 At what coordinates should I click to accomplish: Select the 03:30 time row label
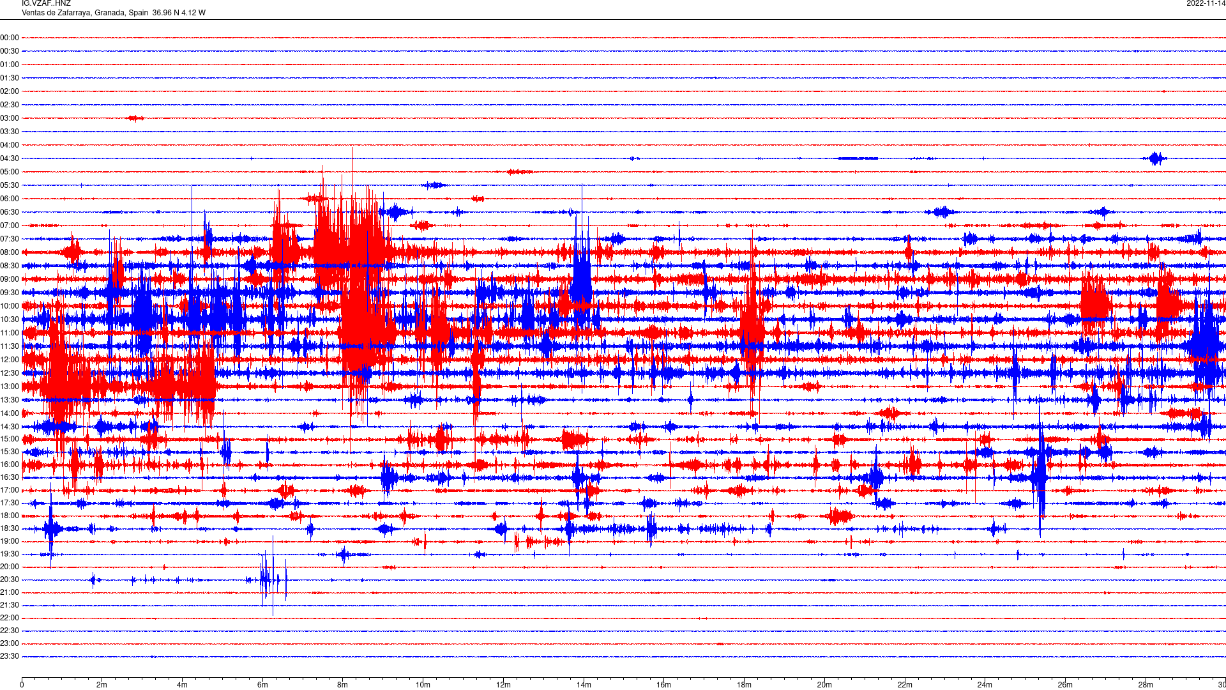point(10,132)
